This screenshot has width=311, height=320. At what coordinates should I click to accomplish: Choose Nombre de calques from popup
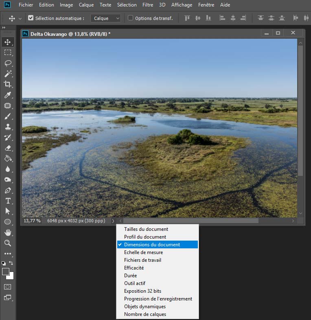tap(145, 314)
